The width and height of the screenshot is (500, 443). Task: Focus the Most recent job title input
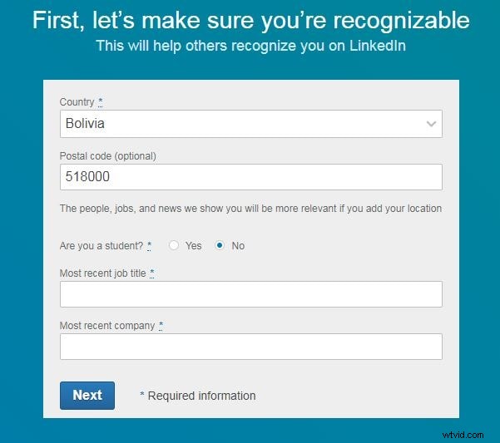pos(251,294)
